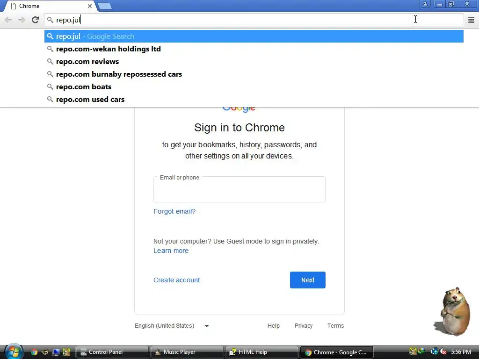
Task: Pick the 'repo.com reviews' suggestion
Action: [x=254, y=61]
